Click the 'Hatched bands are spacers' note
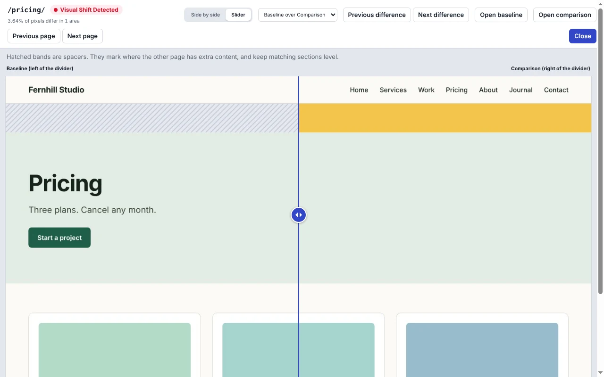The height and width of the screenshot is (377, 604). (x=172, y=57)
